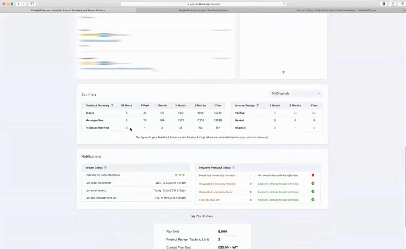The width and height of the screenshot is (406, 249).
Task: Click the Feedback Received row label
Action: (x=97, y=128)
